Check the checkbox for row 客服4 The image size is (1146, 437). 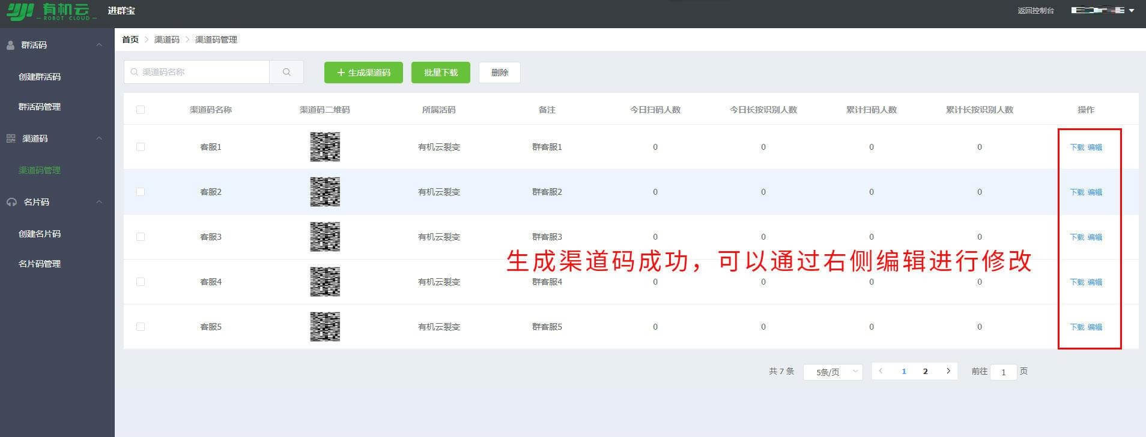pyautogui.click(x=141, y=282)
